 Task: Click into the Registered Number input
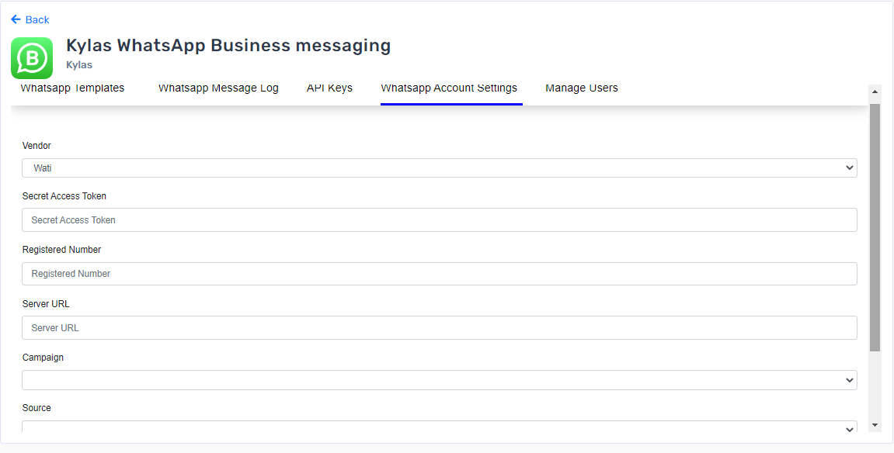click(440, 274)
